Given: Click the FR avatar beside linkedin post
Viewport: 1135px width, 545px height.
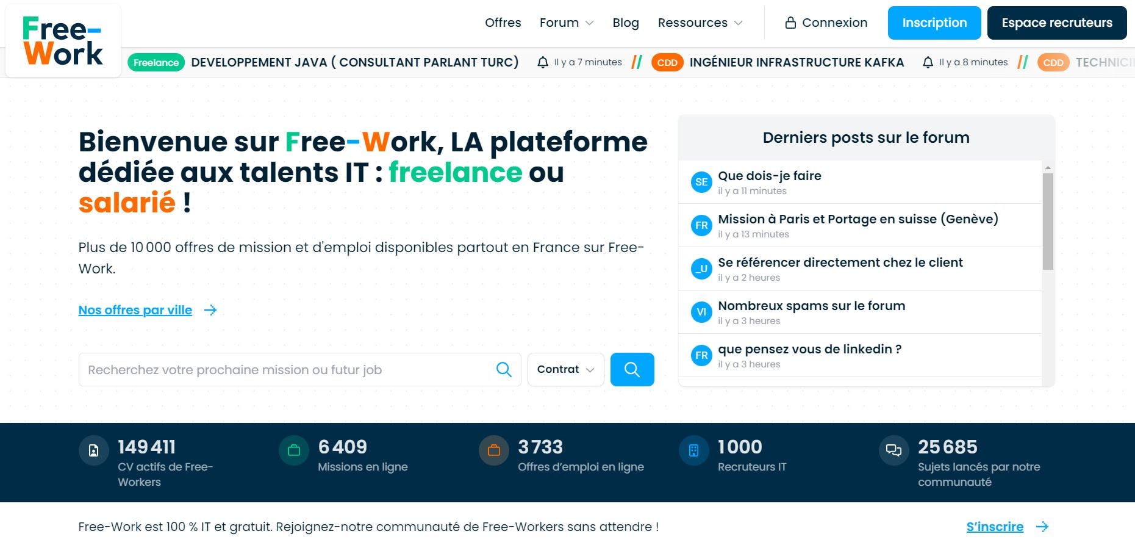Looking at the screenshot, I should pos(701,355).
